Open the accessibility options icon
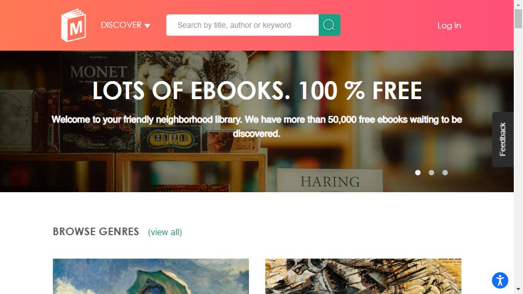The image size is (523, 294). pos(500,280)
